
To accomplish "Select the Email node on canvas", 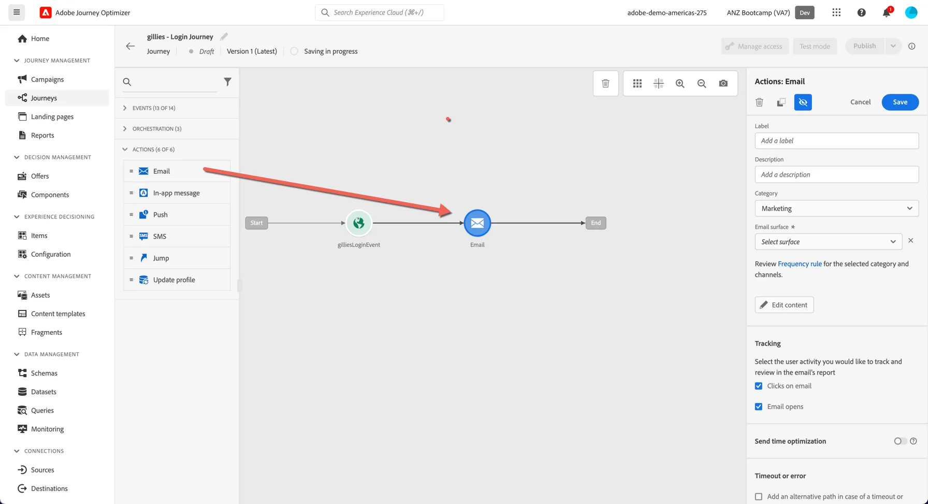I will click(x=477, y=223).
